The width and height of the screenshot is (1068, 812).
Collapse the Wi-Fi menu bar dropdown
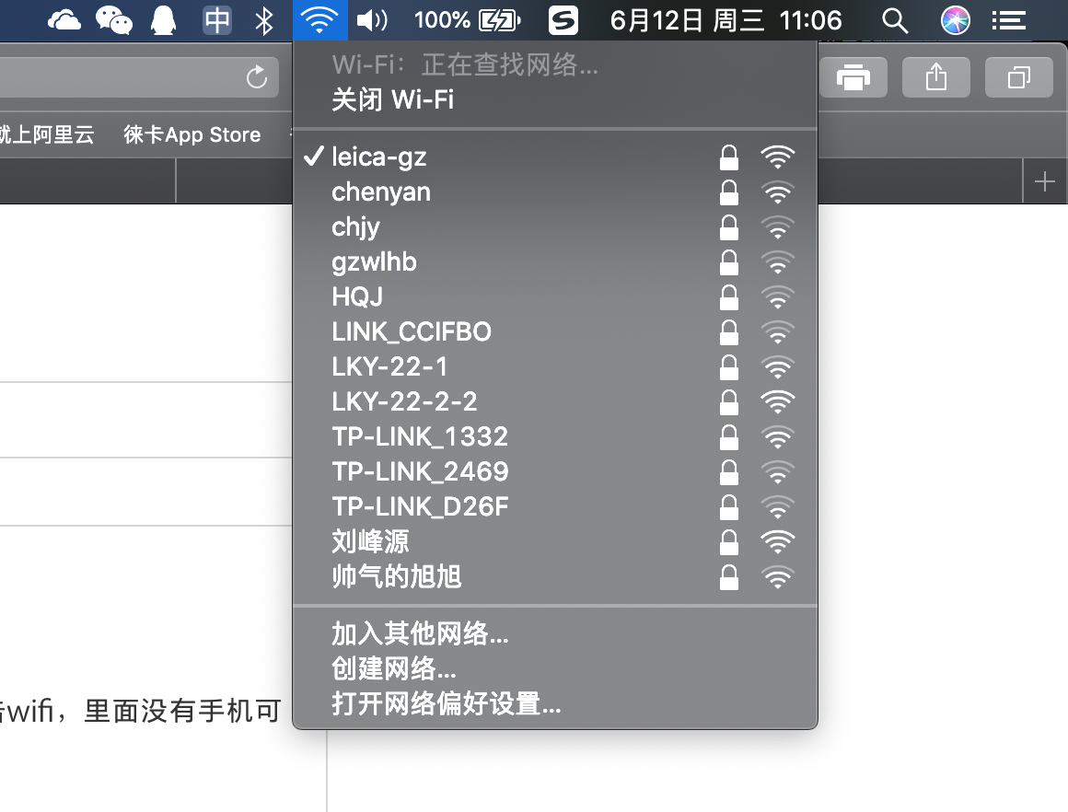coord(320,20)
